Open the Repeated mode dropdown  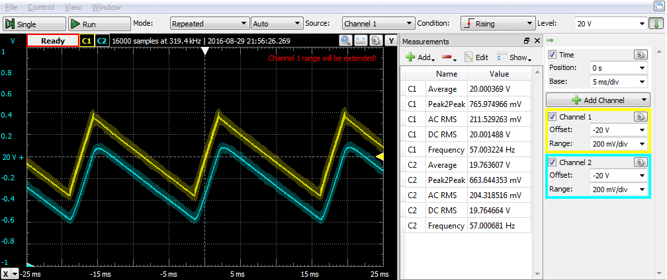209,24
